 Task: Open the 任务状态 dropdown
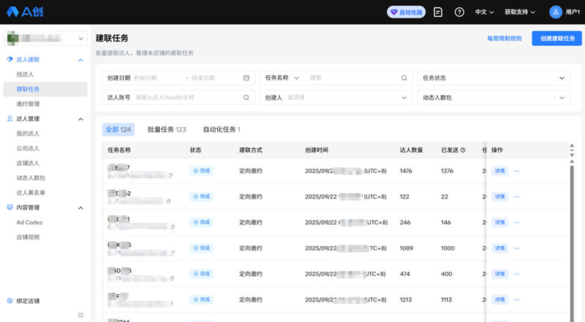pyautogui.click(x=494, y=77)
